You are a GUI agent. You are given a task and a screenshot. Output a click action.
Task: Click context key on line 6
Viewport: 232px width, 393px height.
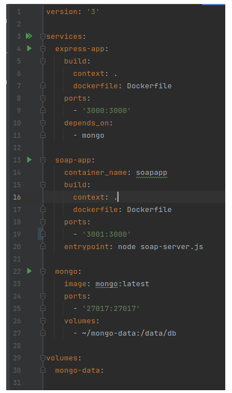89,74
